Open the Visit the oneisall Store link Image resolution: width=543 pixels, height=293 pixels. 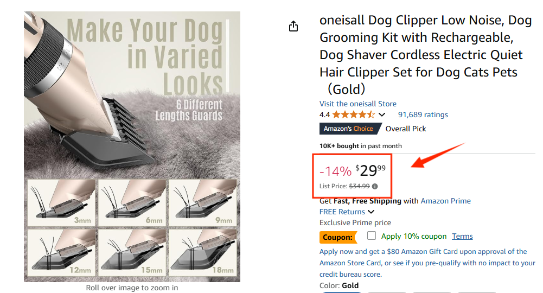click(x=358, y=104)
